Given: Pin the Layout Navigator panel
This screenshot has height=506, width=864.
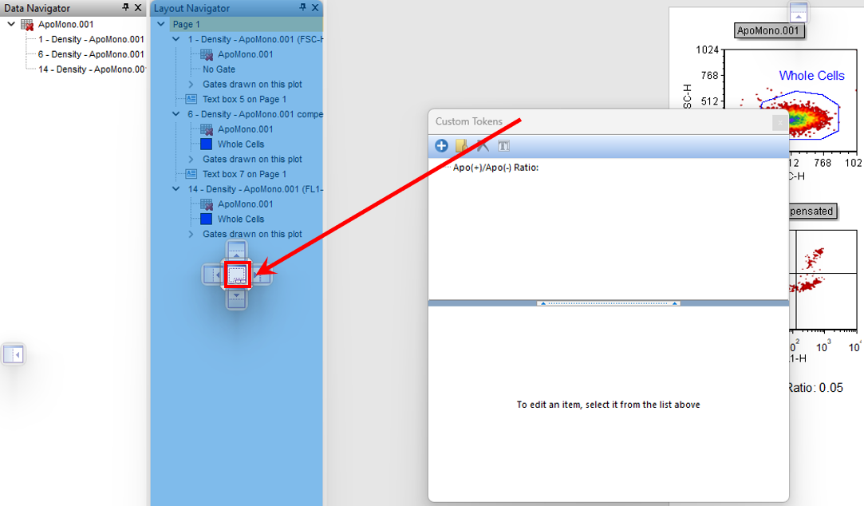Looking at the screenshot, I should (302, 7).
